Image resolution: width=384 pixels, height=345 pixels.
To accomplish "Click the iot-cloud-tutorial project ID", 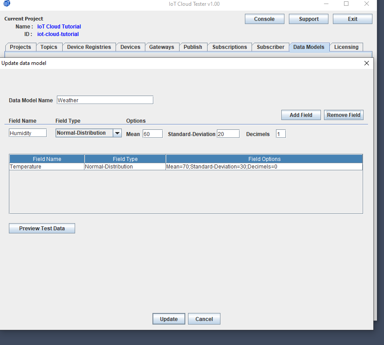I will pyautogui.click(x=58, y=34).
